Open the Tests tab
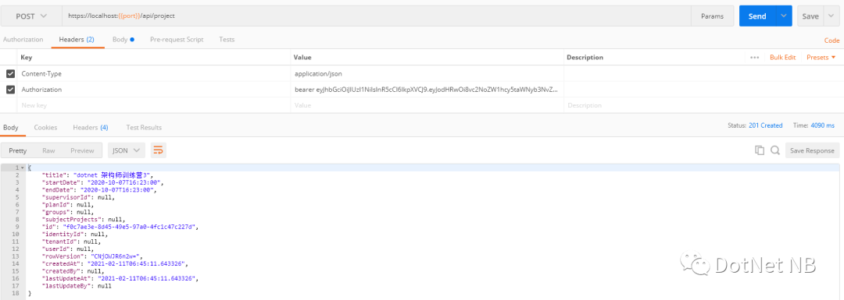The height and width of the screenshot is (300, 844). (x=227, y=40)
